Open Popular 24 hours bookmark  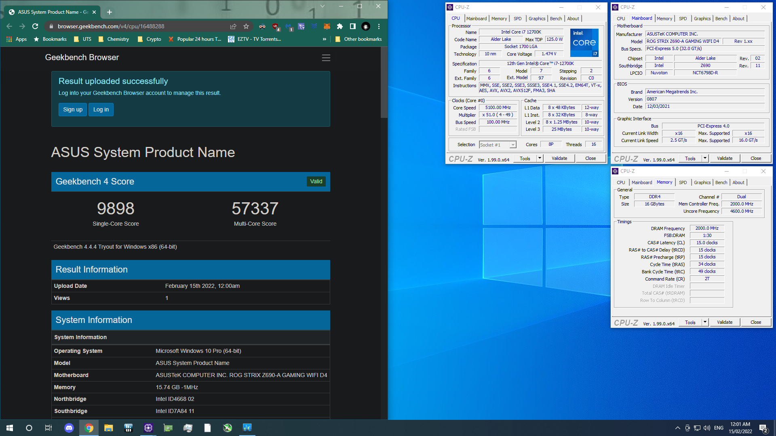click(195, 39)
